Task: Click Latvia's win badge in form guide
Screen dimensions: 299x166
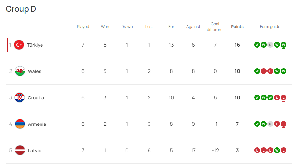Action: point(277,150)
